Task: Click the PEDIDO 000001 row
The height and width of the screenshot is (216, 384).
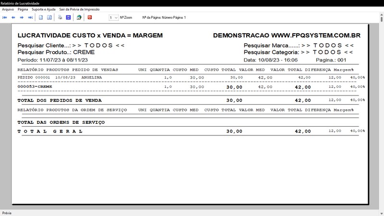Action: click(x=191, y=77)
